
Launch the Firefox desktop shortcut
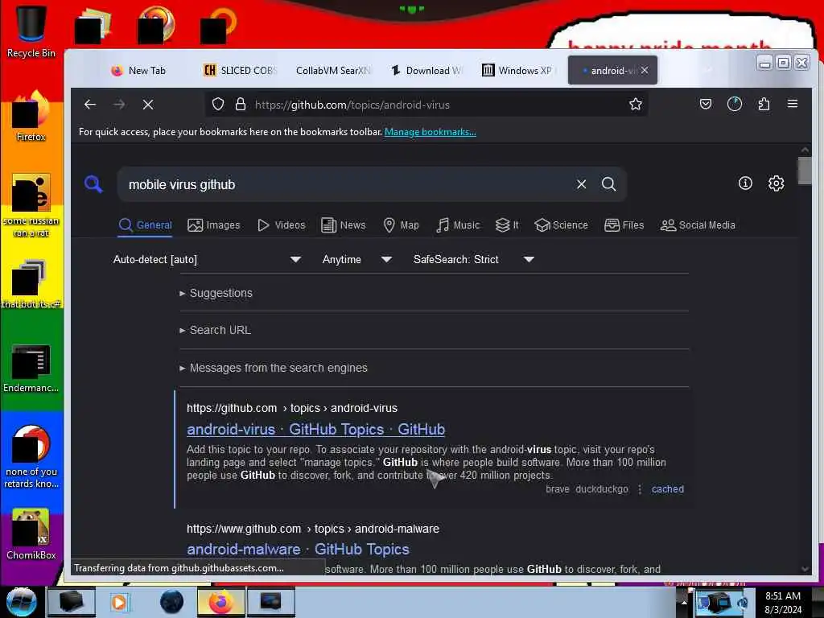tap(31, 116)
